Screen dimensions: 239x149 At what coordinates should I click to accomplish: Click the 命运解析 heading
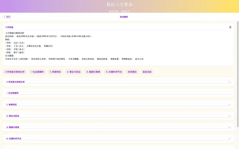124,17
